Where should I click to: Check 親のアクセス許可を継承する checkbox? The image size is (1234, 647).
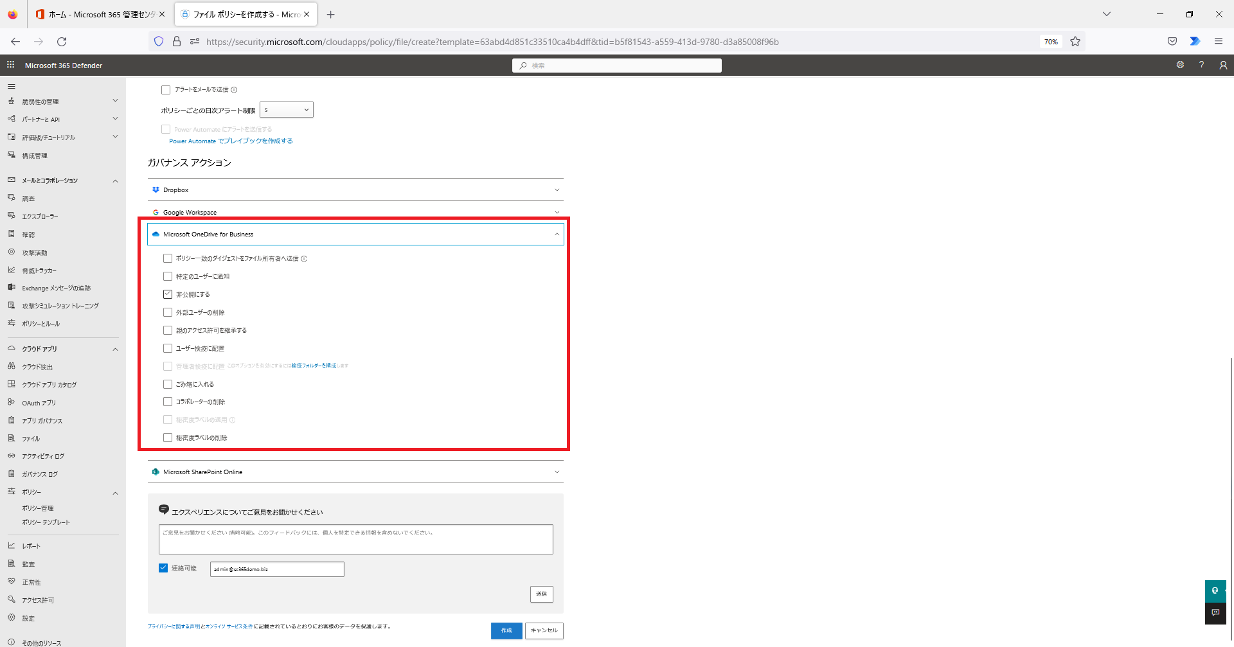pos(168,330)
